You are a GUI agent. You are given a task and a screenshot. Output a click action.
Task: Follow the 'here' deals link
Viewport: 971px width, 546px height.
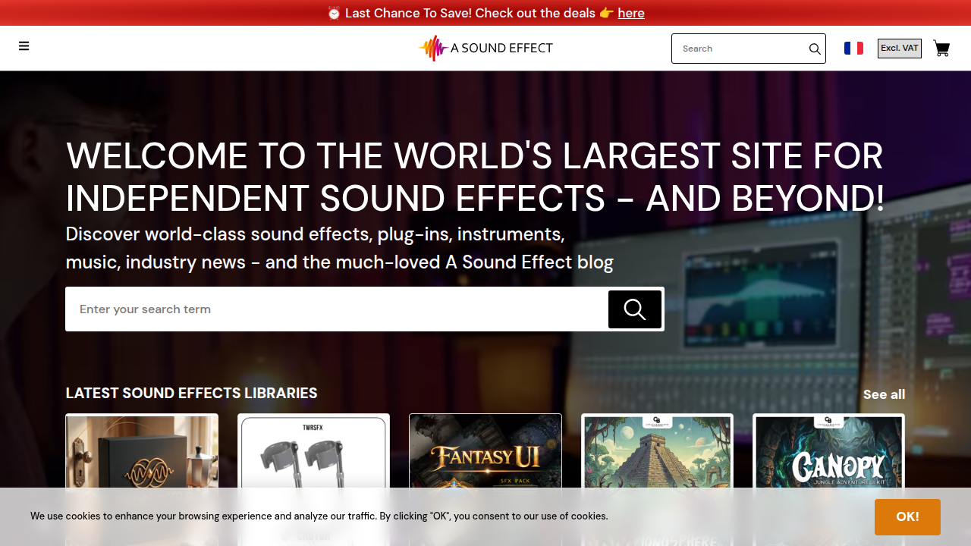[x=631, y=13]
